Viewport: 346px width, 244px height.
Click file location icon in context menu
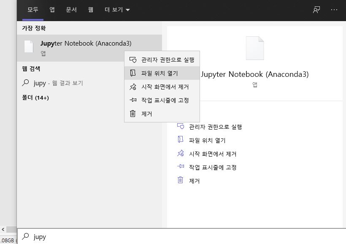(133, 73)
